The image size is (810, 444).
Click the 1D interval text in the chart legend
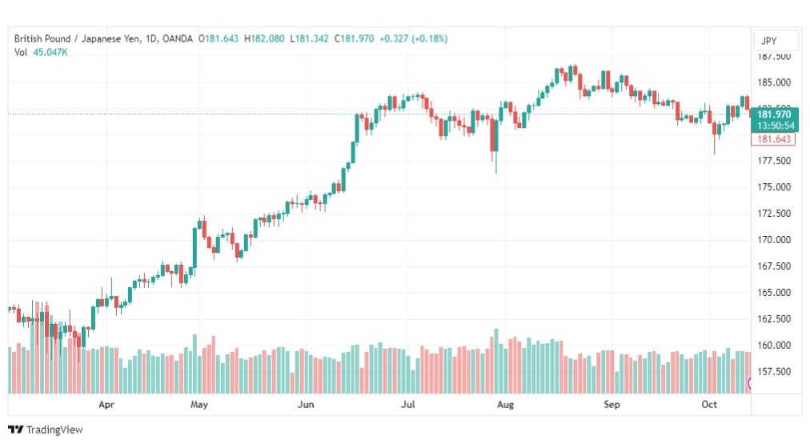coord(150,38)
